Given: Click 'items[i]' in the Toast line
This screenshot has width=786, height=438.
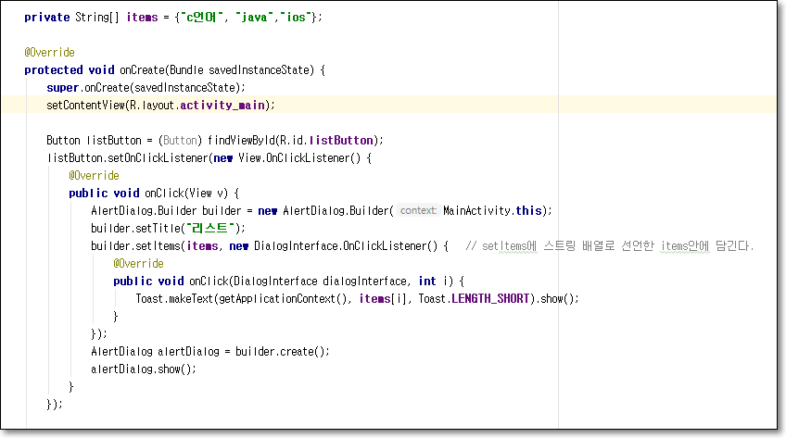Looking at the screenshot, I should click(383, 299).
